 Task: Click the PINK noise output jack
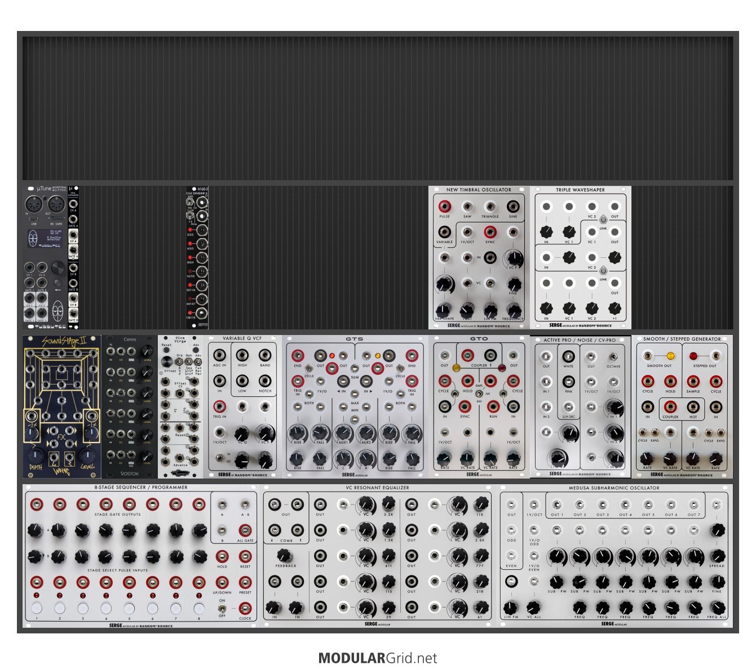(568, 382)
